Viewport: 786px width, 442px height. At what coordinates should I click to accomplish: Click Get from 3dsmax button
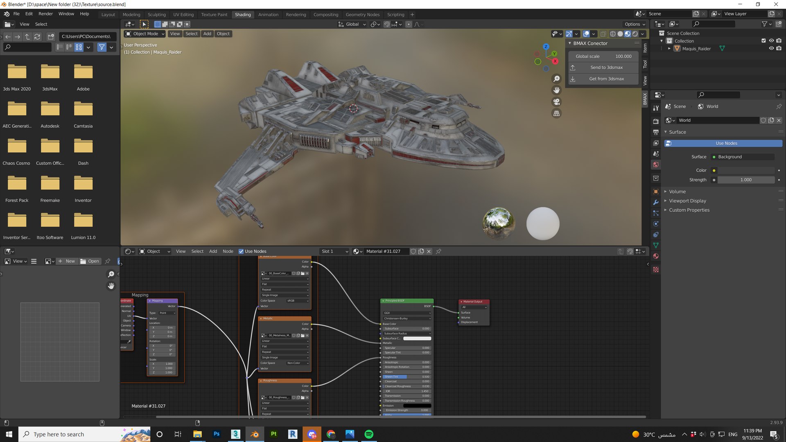[x=603, y=79]
